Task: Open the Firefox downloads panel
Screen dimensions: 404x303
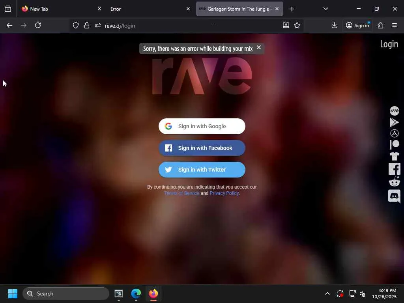Action: click(334, 25)
